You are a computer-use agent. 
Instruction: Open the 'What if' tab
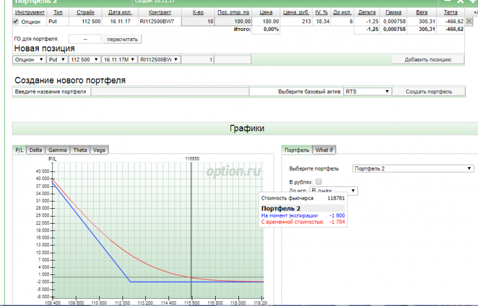pyautogui.click(x=324, y=150)
